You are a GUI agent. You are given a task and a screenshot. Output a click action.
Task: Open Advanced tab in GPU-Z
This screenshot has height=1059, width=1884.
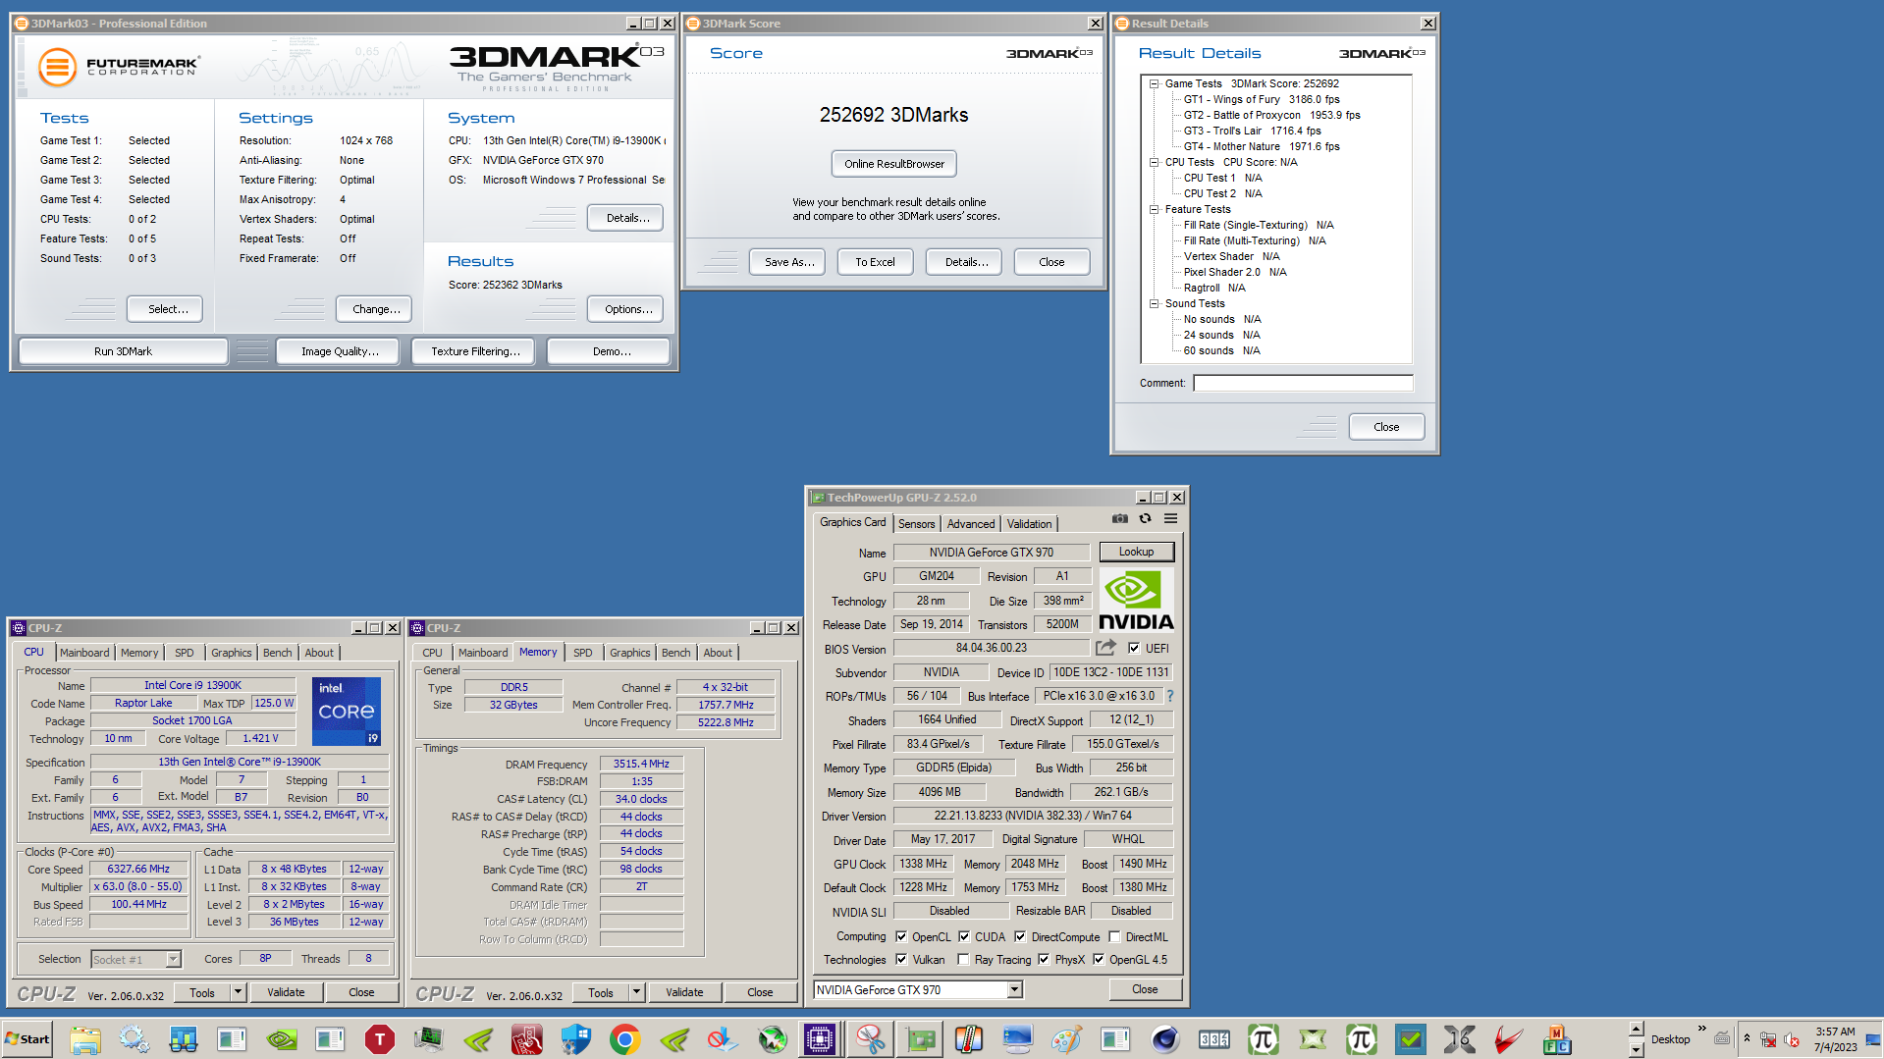970,524
